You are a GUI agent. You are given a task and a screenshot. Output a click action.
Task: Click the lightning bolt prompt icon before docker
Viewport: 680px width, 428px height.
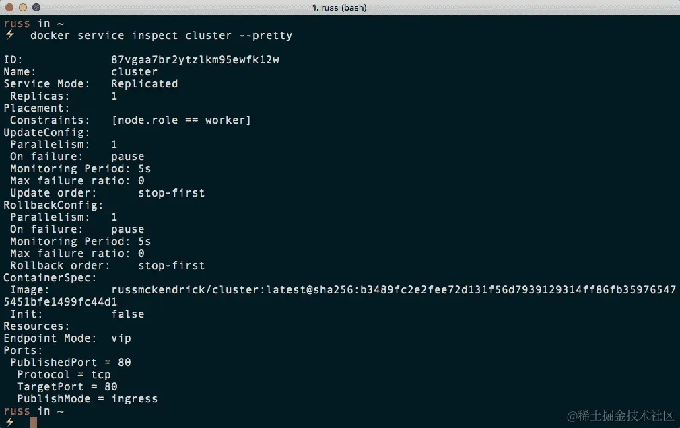pyautogui.click(x=10, y=35)
